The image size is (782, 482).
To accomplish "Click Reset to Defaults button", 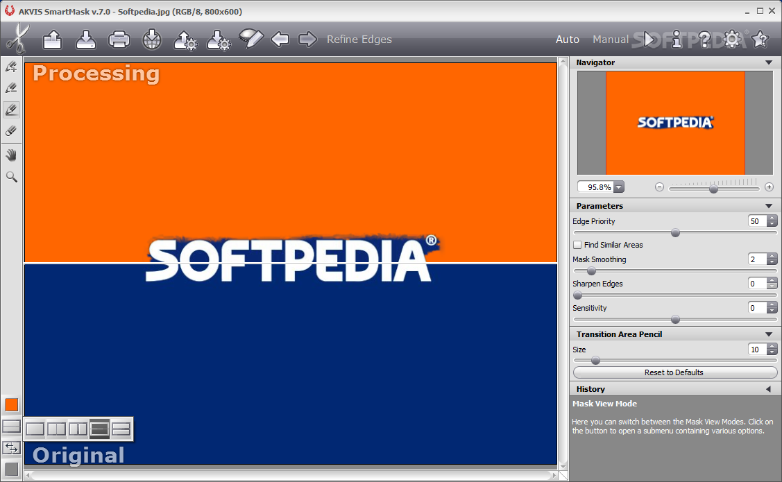I will pos(675,372).
